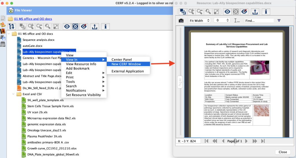
Task: Toggle the eye with red arrow in File Viewer
Action: pos(84,27)
